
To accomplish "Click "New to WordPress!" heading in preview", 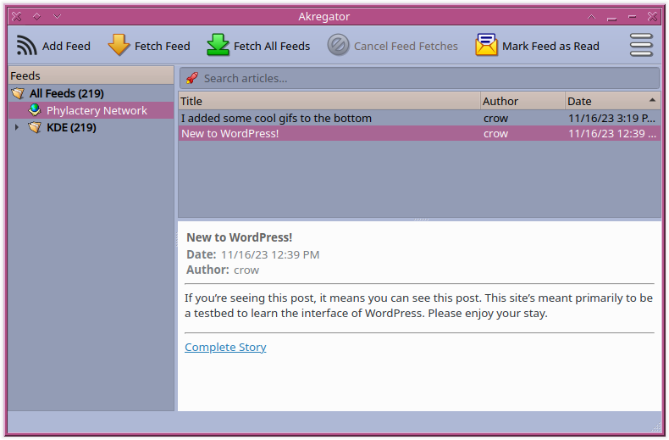I will coord(240,237).
